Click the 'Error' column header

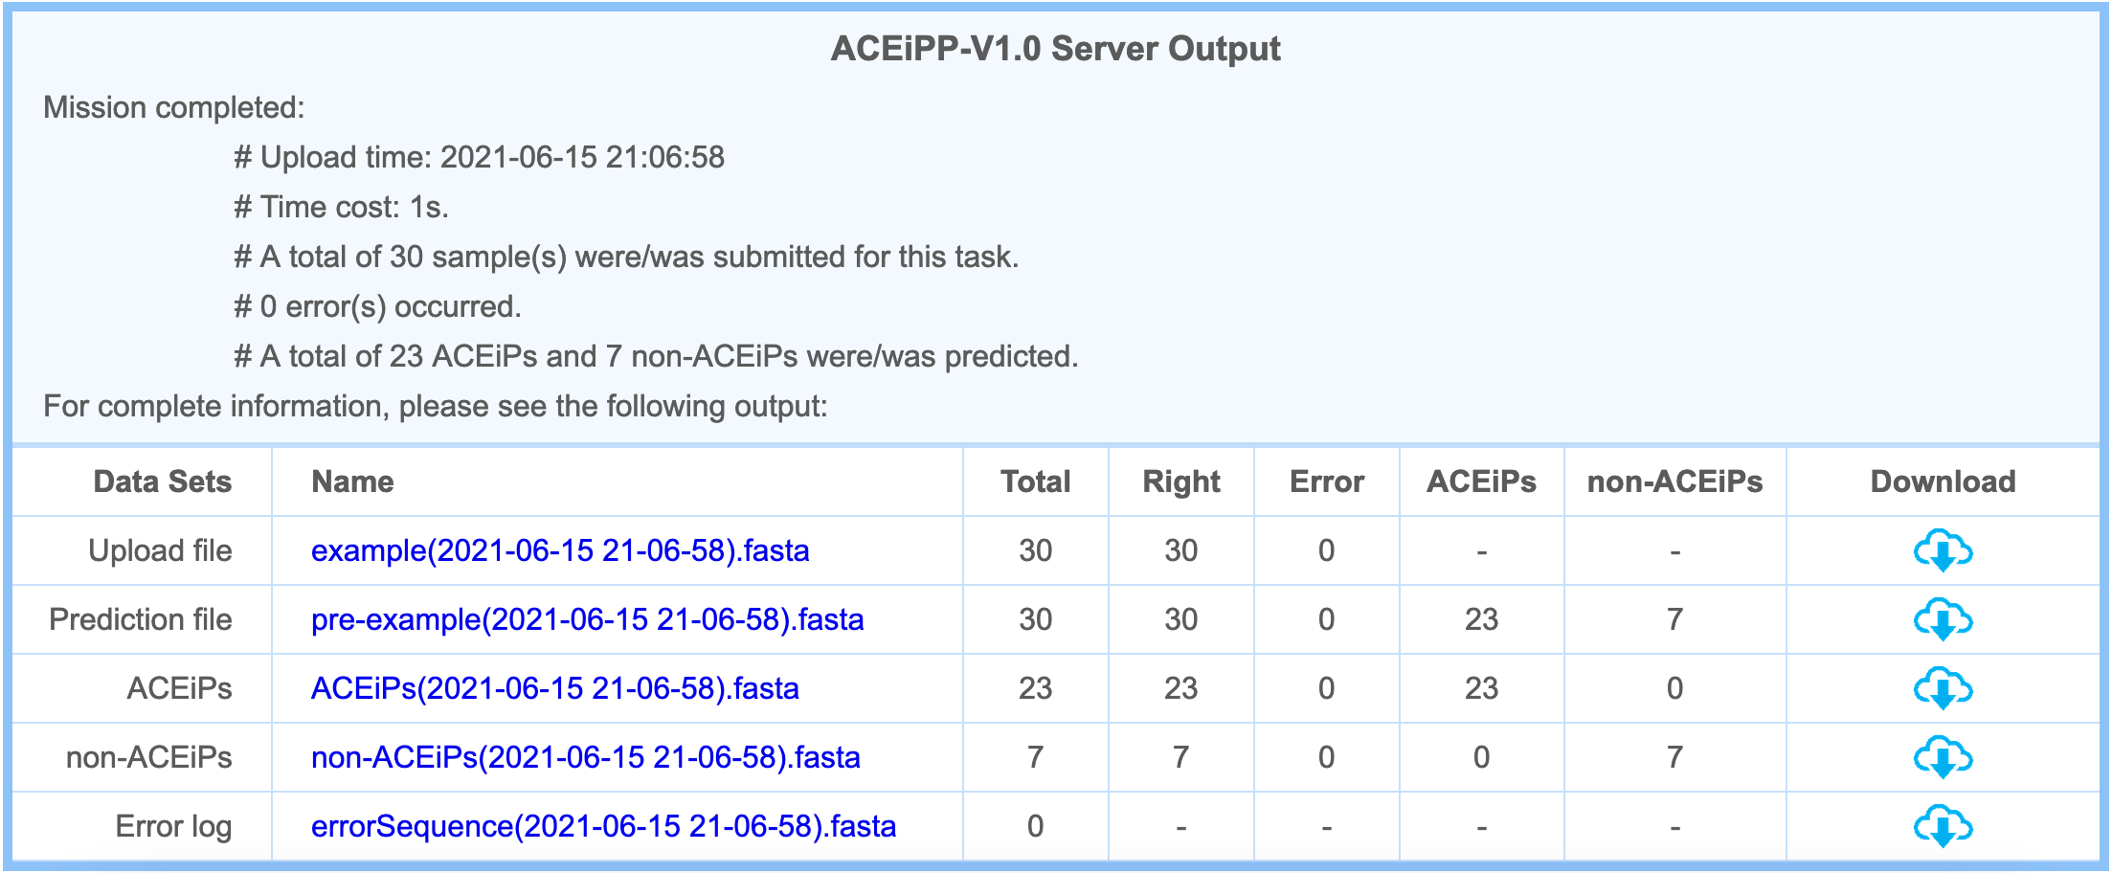point(1327,481)
